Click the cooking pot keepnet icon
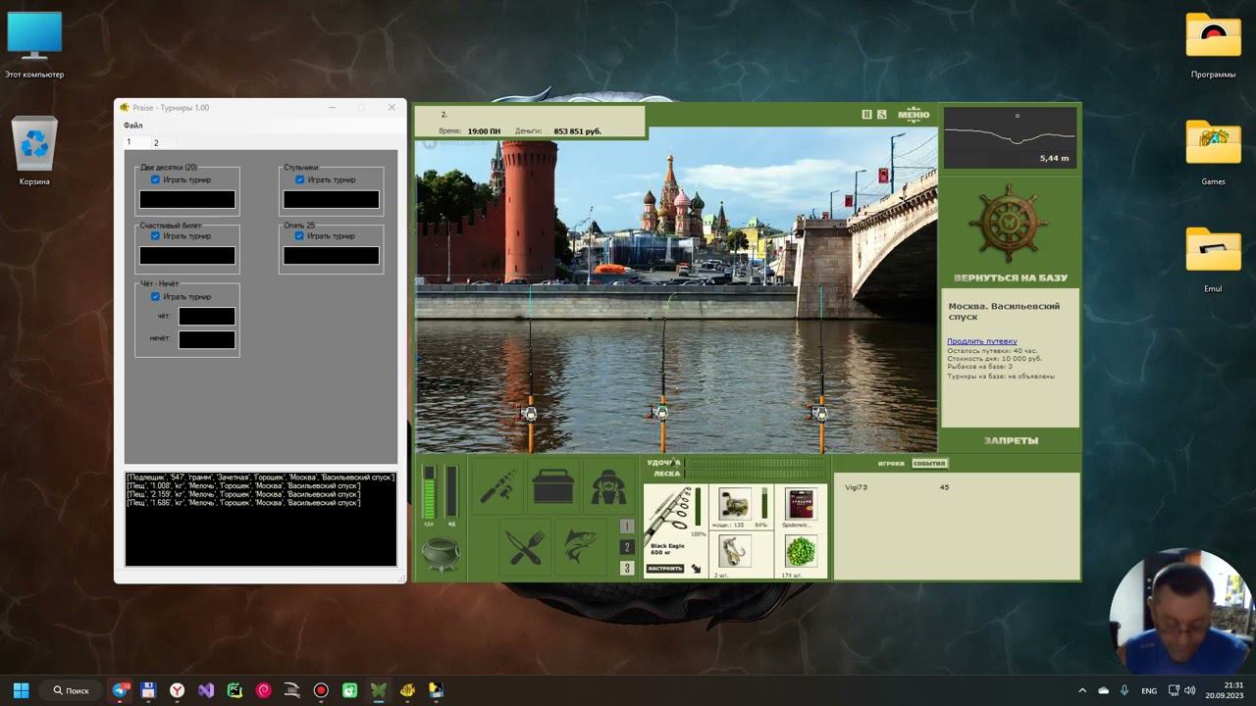The width and height of the screenshot is (1256, 706). click(x=441, y=554)
